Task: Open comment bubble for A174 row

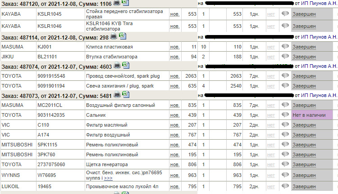Action: (285, 134)
